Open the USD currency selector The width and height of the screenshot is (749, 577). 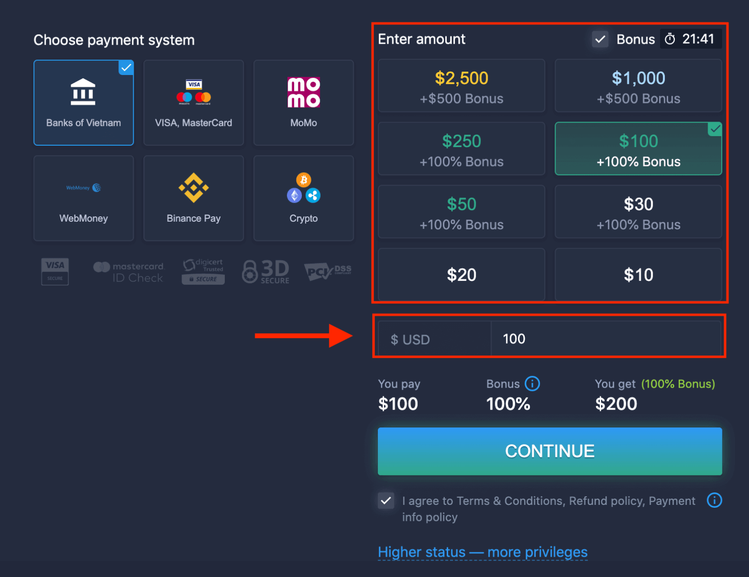pyautogui.click(x=432, y=339)
